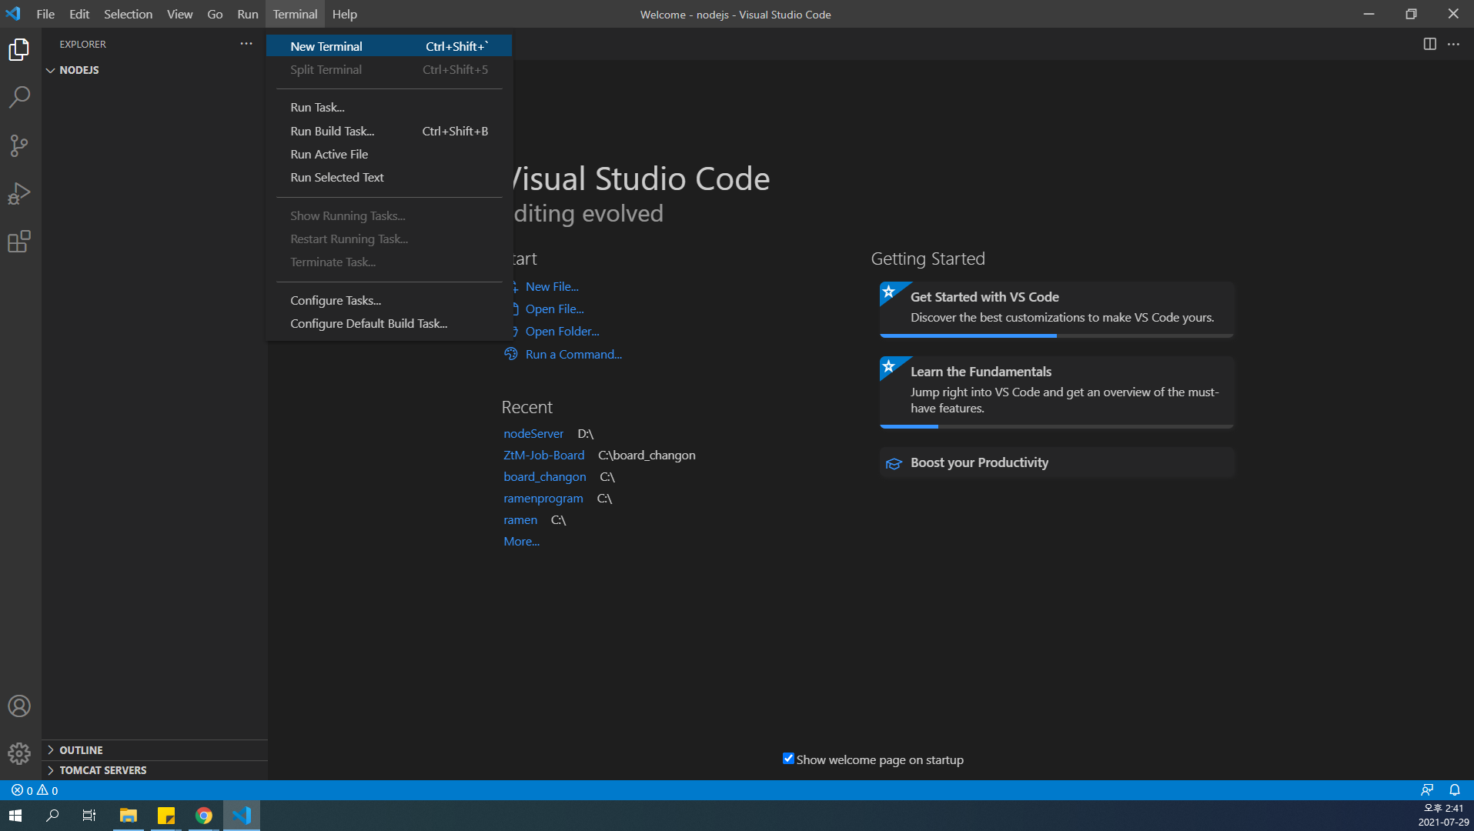Open the Accounts icon in activity bar
Image resolution: width=1474 pixels, height=831 pixels.
point(19,706)
